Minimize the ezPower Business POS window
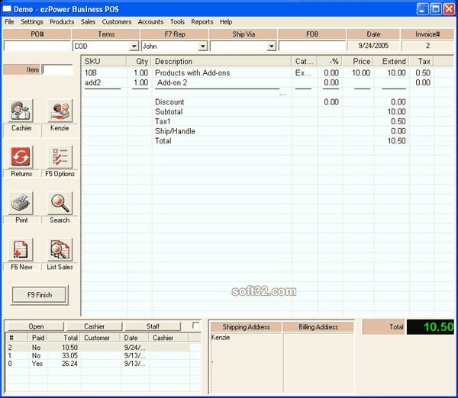 422,9
